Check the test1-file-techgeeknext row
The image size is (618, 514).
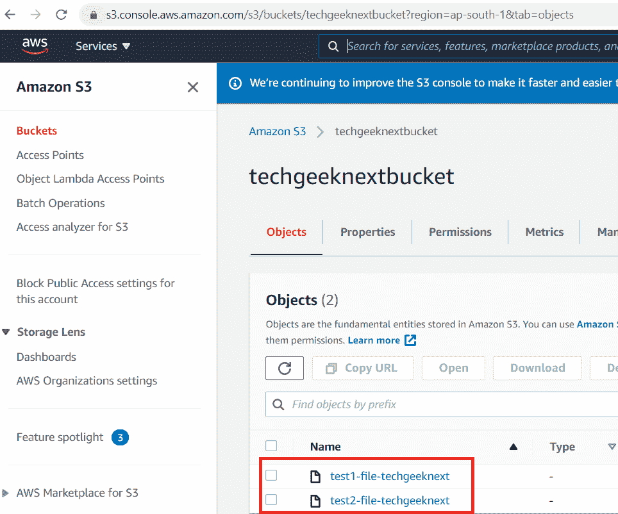pos(271,476)
